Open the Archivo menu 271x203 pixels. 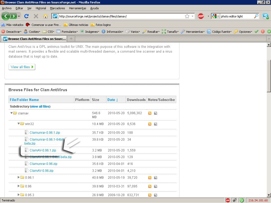tap(7, 8)
